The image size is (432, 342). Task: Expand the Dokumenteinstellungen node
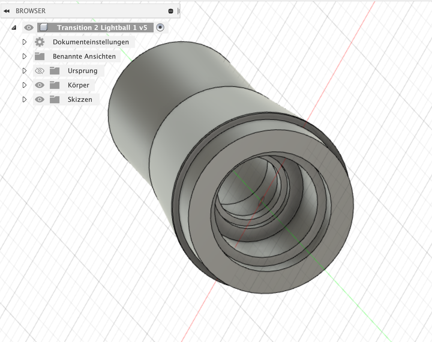[x=24, y=42]
